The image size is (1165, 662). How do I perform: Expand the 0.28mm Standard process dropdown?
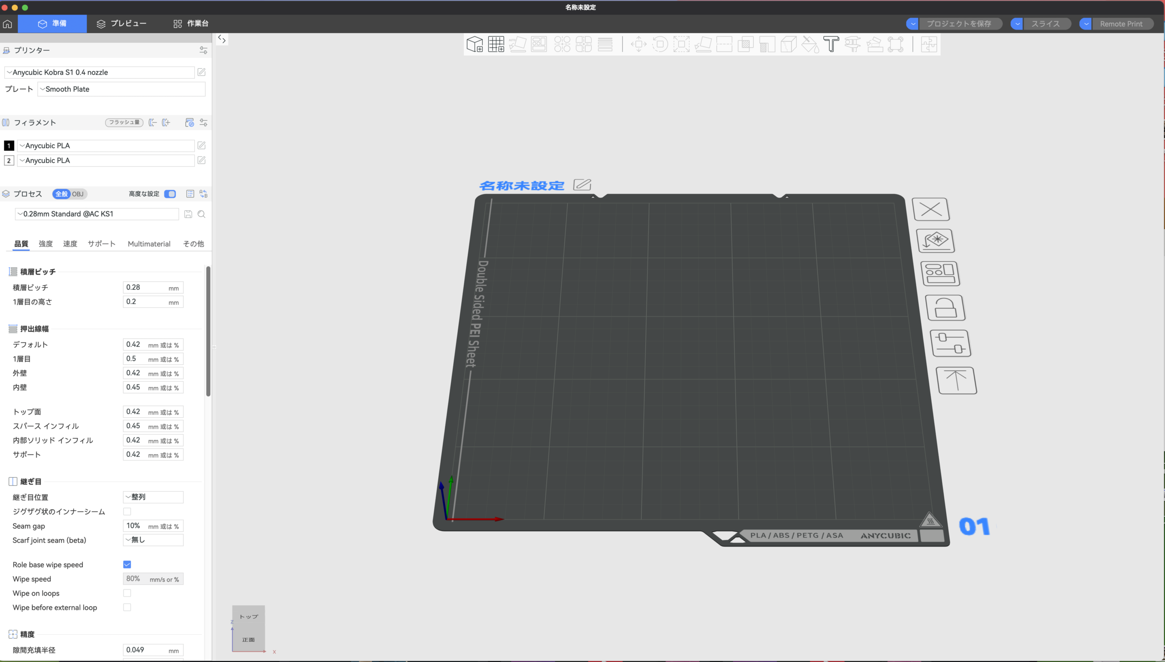pos(96,214)
